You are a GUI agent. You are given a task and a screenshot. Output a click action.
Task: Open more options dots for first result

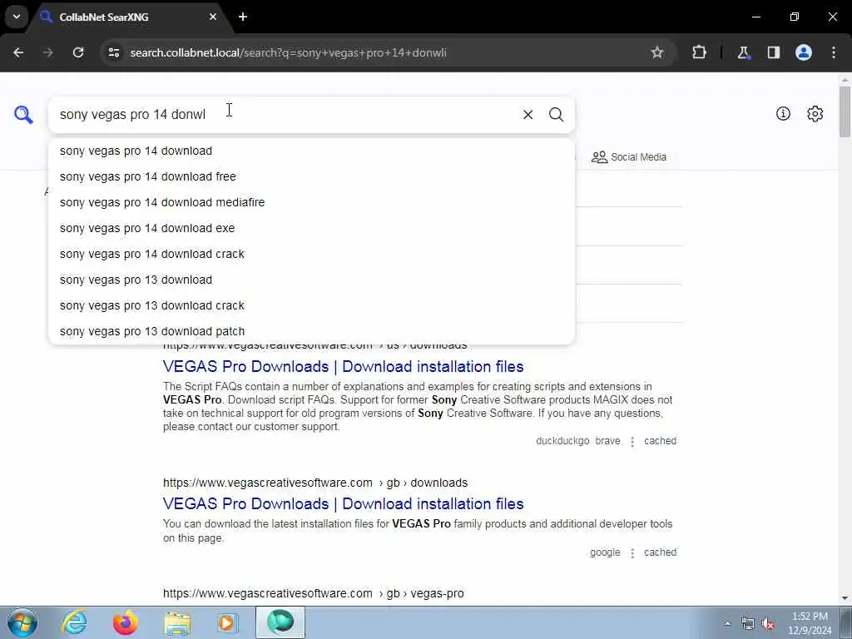(632, 441)
